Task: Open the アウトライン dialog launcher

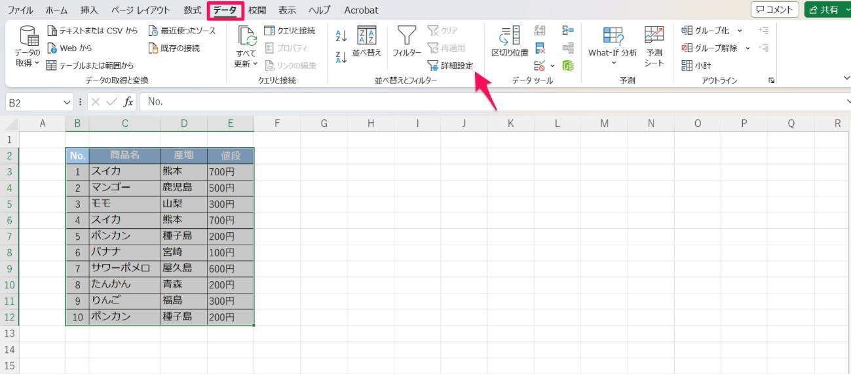Action: click(772, 80)
